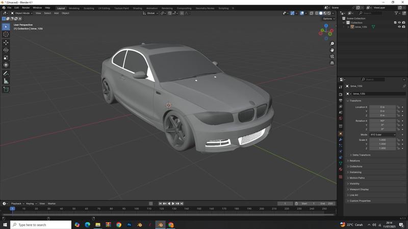The height and width of the screenshot is (229, 408).
Task: Pick the Measure tool
Action: pyautogui.click(x=6, y=81)
